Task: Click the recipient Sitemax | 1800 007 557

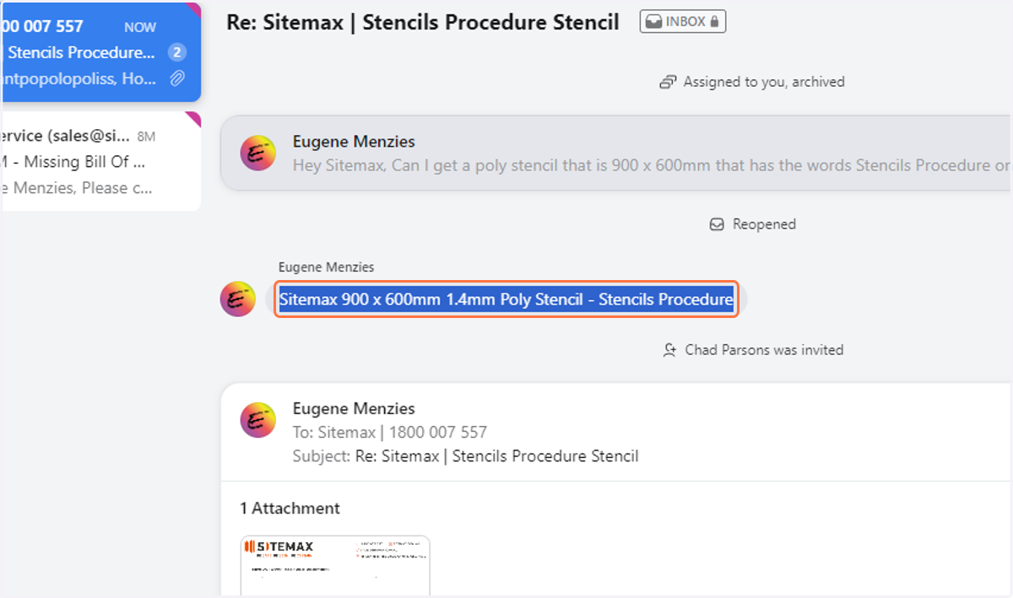Action: (x=402, y=433)
